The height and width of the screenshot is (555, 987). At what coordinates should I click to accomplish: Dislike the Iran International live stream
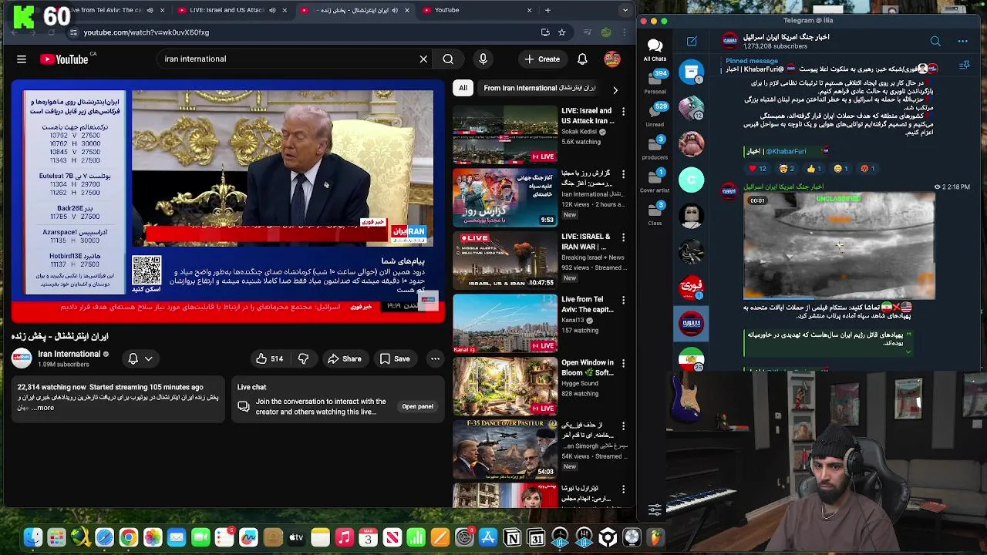click(303, 358)
